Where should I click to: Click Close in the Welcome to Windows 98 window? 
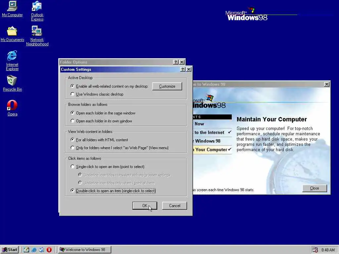click(x=315, y=188)
